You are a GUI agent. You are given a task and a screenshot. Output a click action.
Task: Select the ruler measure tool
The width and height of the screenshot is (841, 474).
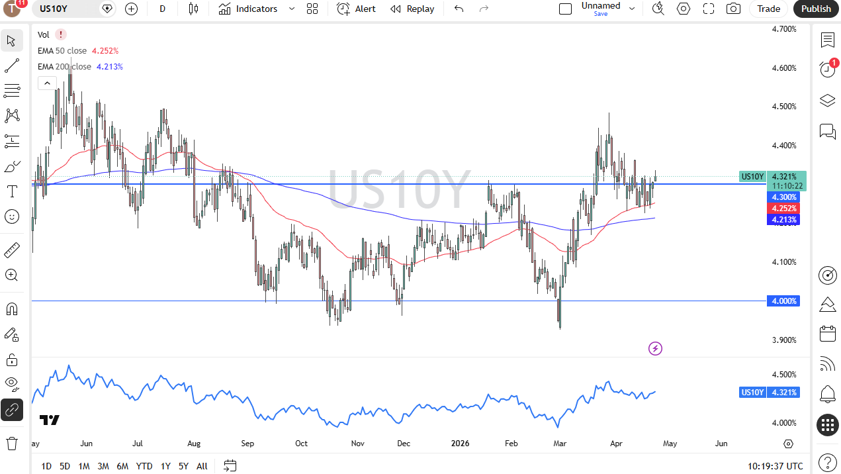point(11,250)
